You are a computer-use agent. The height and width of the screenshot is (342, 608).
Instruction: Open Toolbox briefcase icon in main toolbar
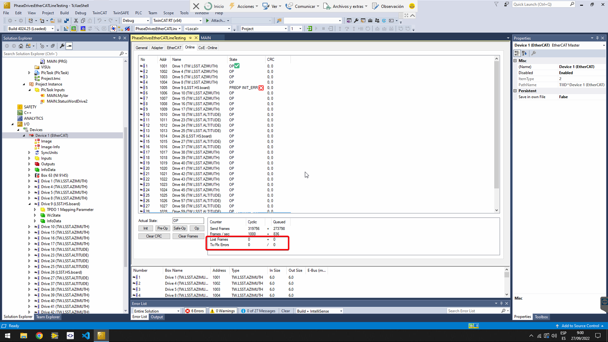(370, 21)
